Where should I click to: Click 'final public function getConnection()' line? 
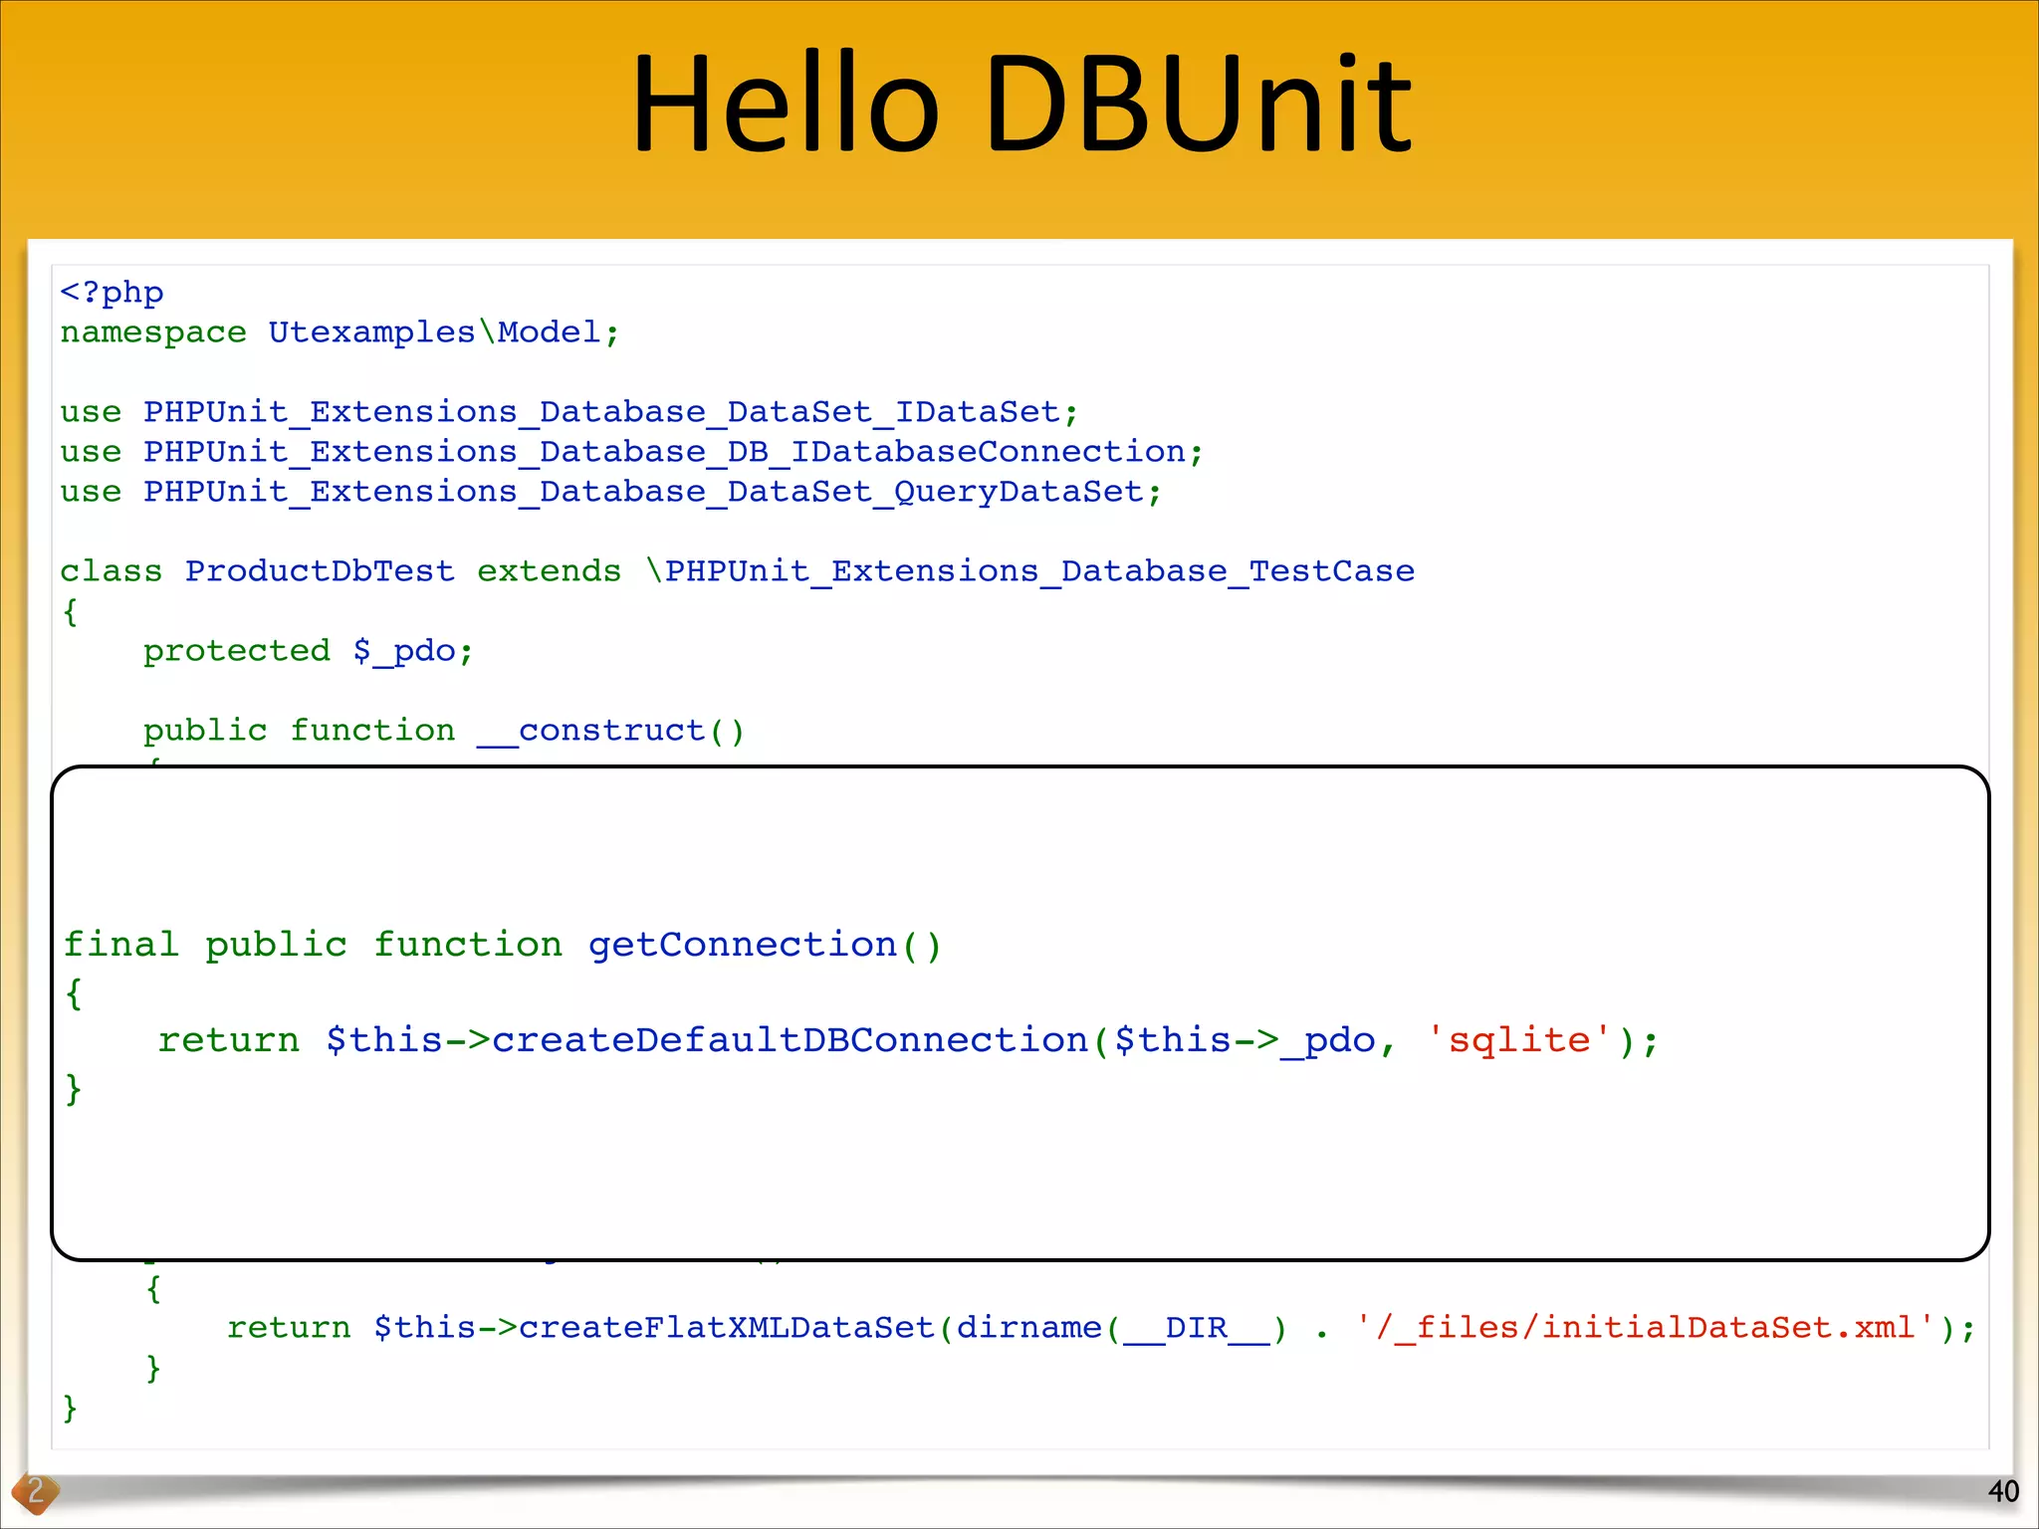tap(502, 944)
